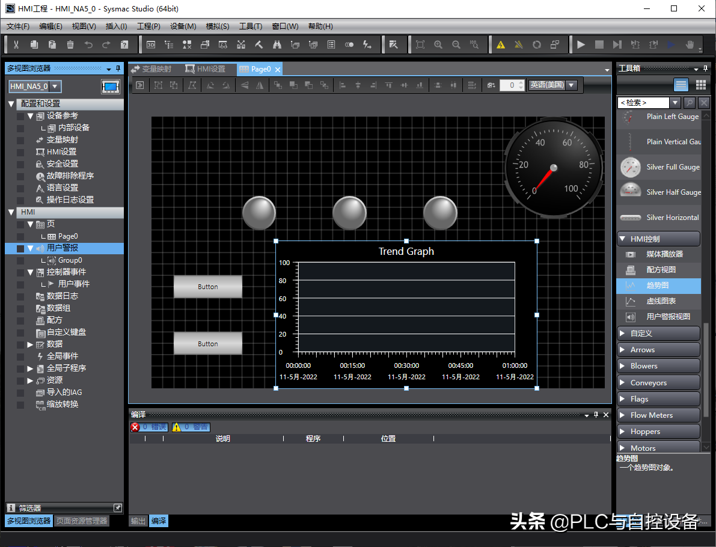The image size is (716, 547).
Task: Click the binoculars search icon
Action: tap(277, 44)
